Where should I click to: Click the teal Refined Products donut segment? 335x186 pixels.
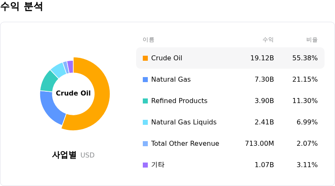(49, 82)
